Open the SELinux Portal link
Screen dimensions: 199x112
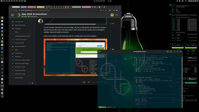click(20, 74)
